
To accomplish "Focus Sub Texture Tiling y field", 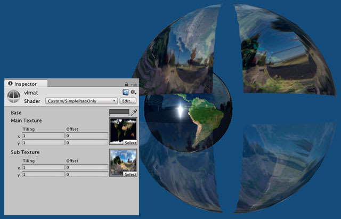I will click(43, 174).
